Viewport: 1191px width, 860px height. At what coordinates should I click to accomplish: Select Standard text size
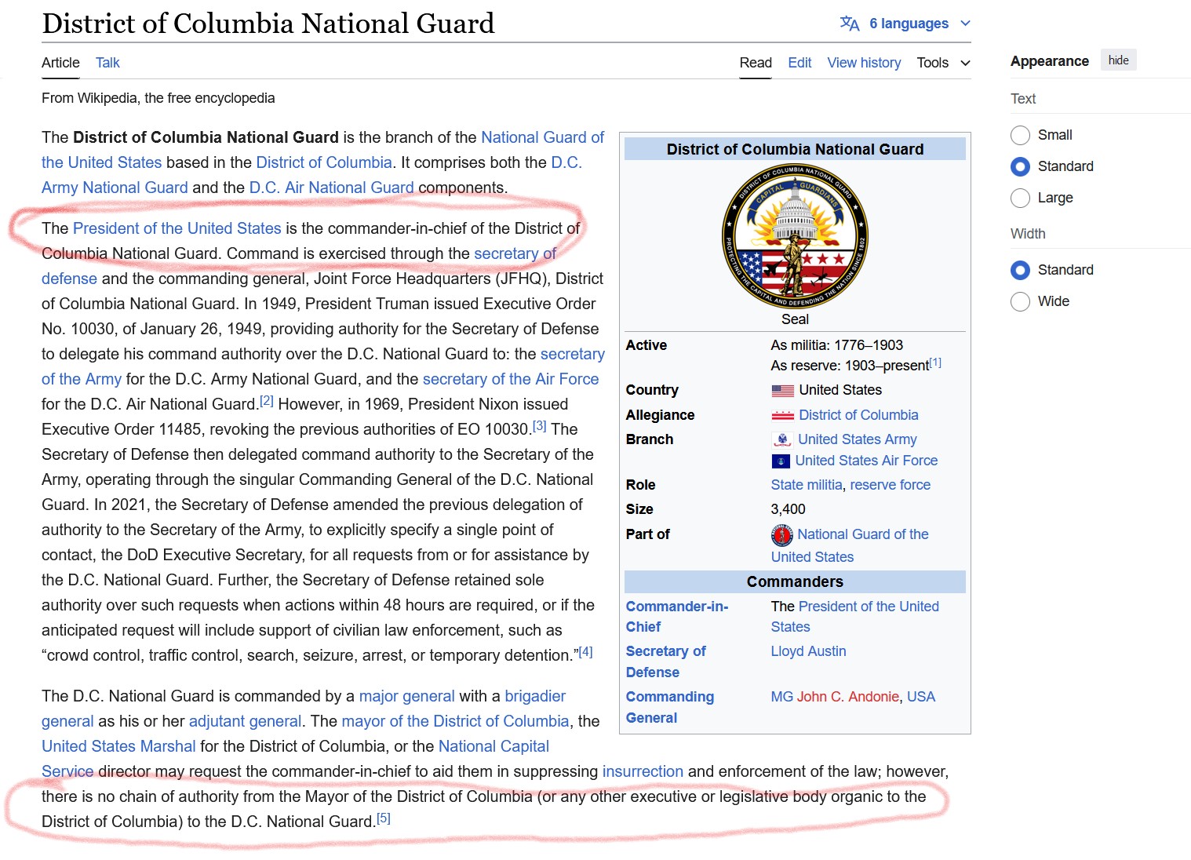pos(1020,166)
